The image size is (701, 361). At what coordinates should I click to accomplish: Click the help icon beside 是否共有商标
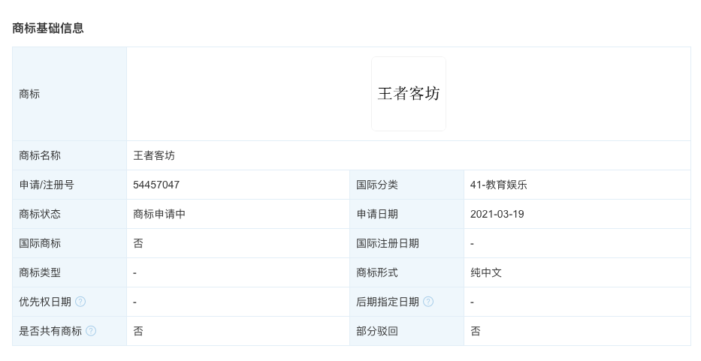coord(91,331)
